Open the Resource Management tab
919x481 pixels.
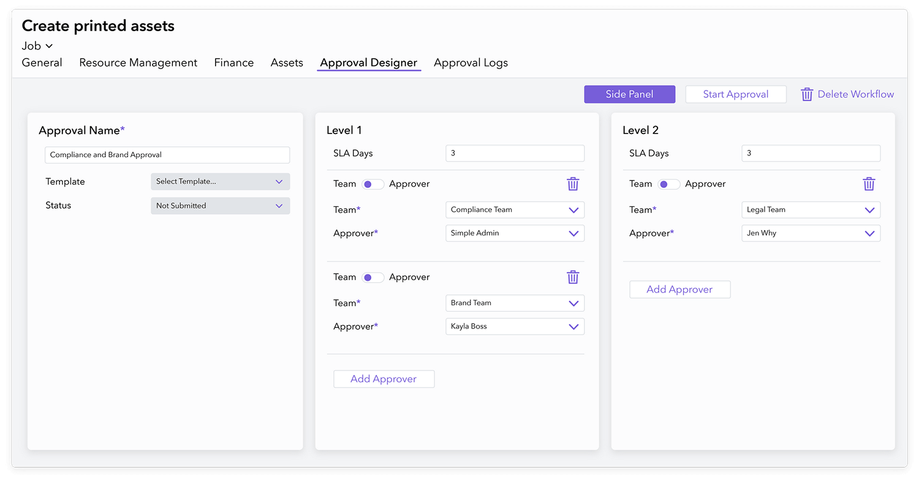tap(138, 62)
